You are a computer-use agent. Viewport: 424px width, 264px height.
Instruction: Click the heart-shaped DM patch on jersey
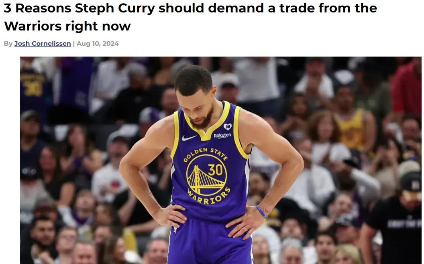pos(227,126)
